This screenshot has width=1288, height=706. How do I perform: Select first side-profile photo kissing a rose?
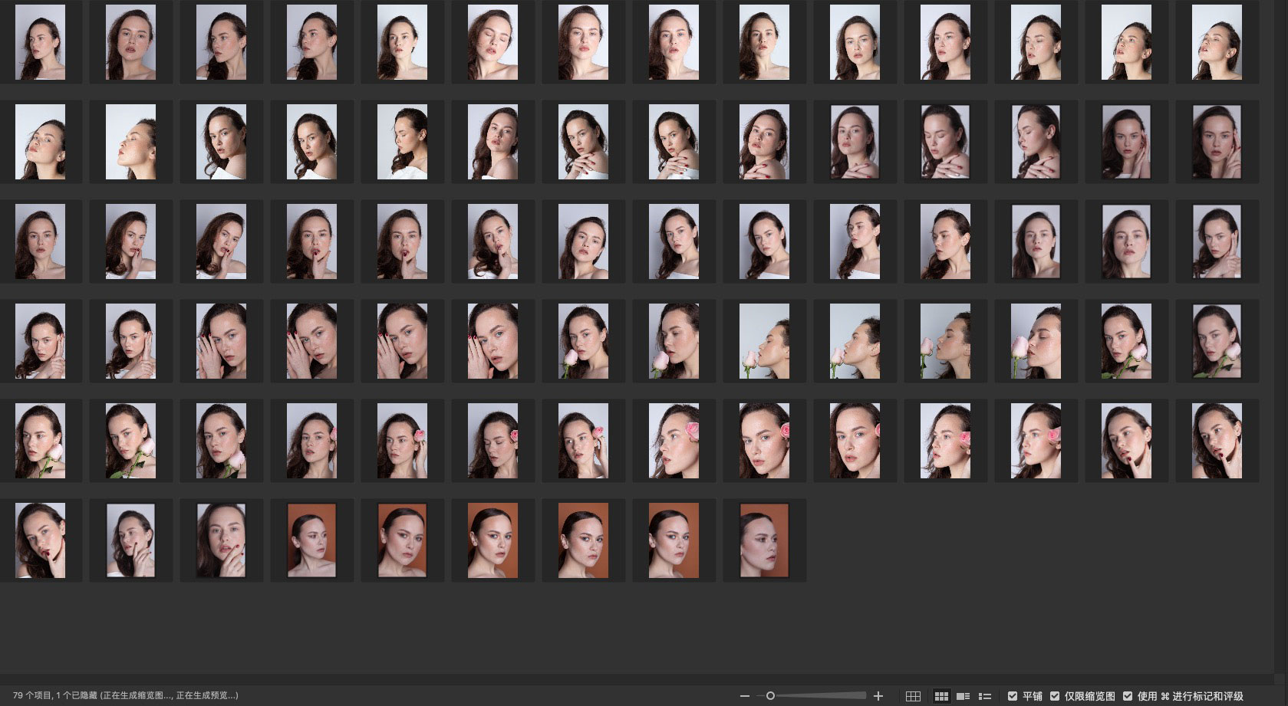tap(764, 341)
